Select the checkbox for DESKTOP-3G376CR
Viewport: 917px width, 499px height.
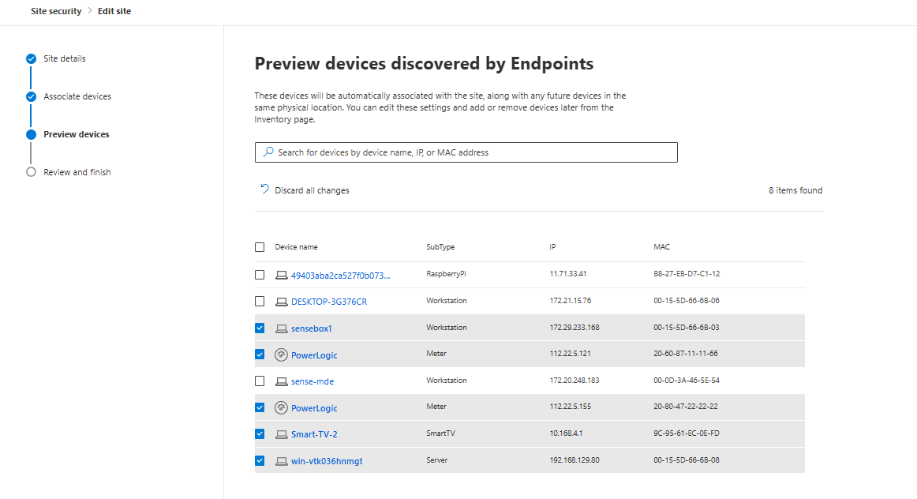point(260,302)
